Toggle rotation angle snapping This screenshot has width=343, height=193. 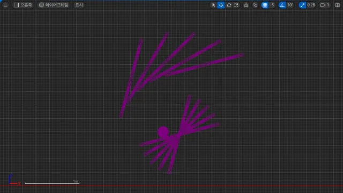[x=282, y=5]
